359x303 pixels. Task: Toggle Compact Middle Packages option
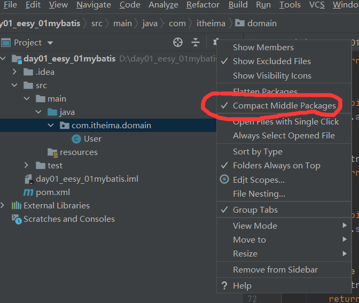[284, 106]
